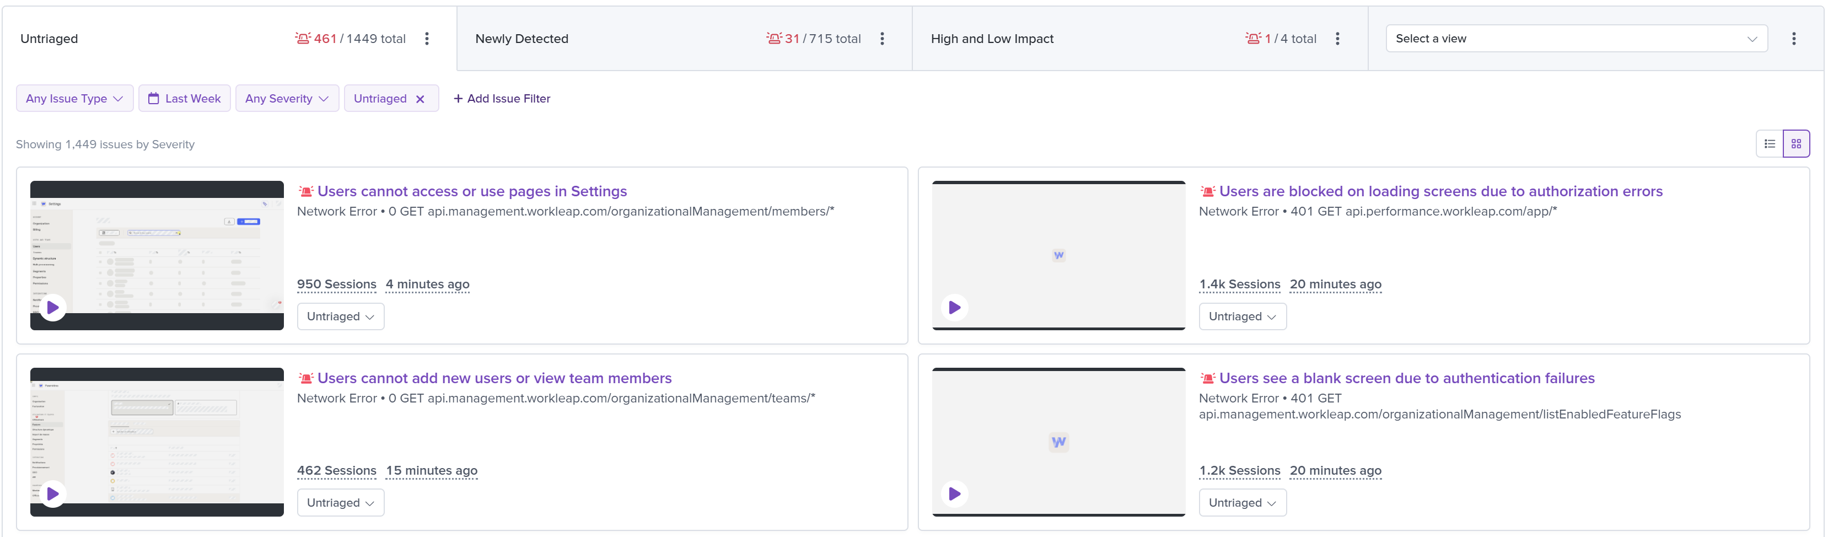Open the Untriaged tab's three-dot menu

(x=427, y=39)
